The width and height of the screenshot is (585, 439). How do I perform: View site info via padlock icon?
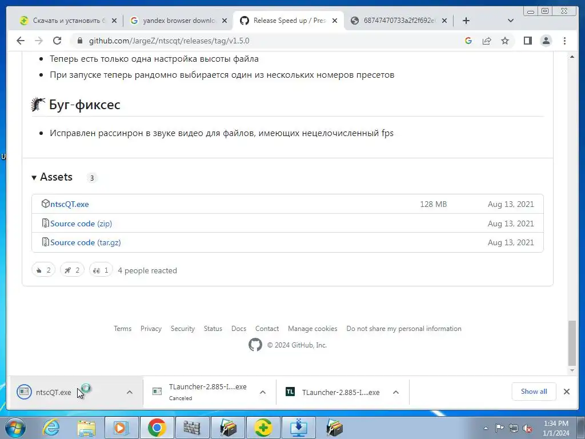click(x=79, y=41)
